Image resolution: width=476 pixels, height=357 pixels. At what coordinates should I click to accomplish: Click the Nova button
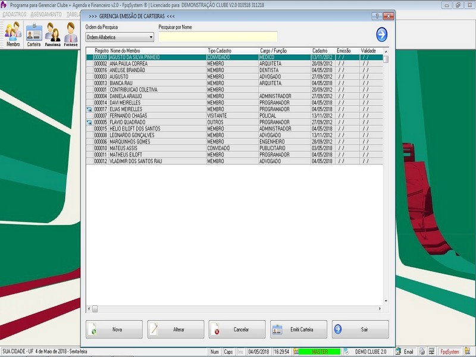114,329
